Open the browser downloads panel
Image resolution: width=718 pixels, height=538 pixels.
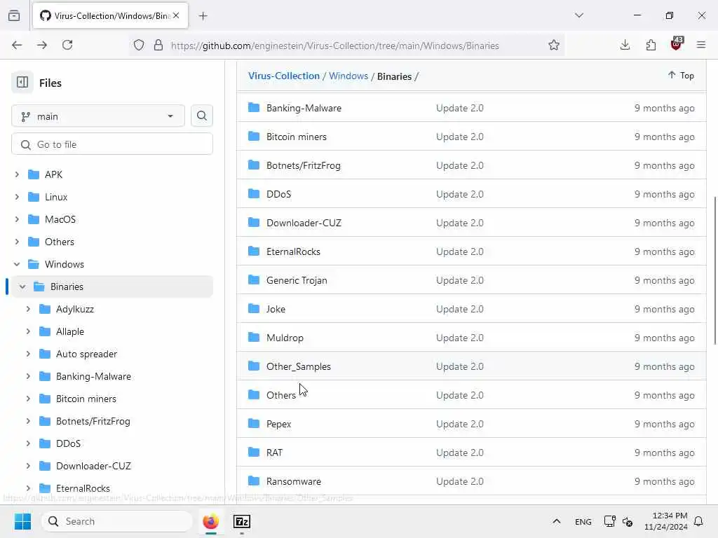click(625, 45)
